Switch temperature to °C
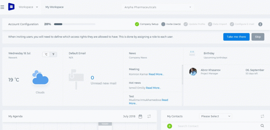 coord(46,54)
